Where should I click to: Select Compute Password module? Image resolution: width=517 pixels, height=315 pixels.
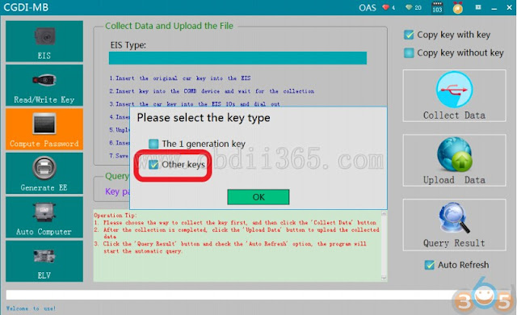pos(44,129)
